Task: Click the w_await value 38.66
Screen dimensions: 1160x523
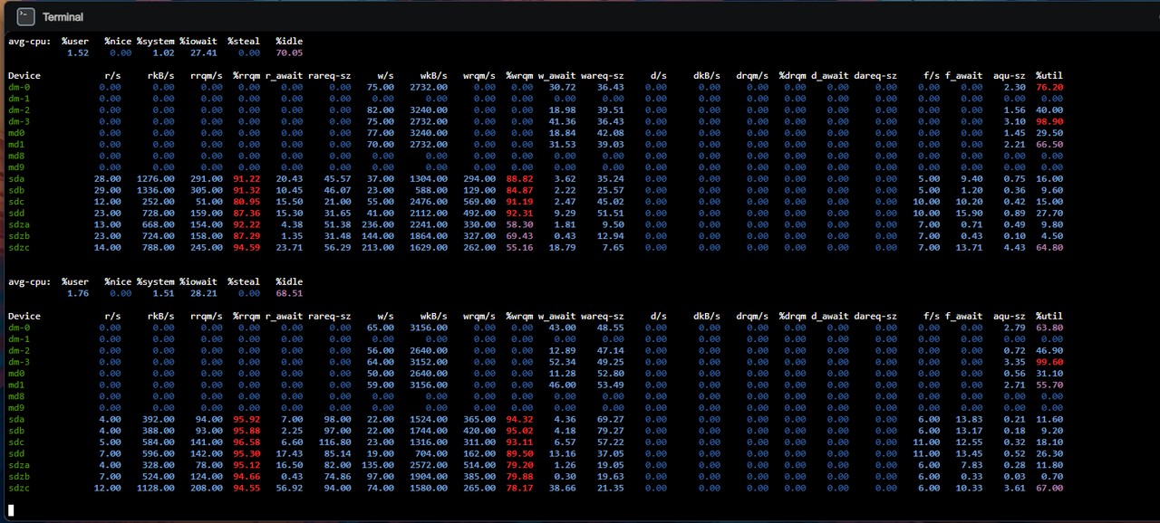Action: [x=563, y=488]
